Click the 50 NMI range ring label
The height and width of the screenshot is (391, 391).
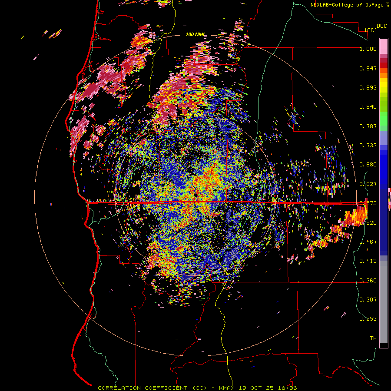pyautogui.click(x=195, y=115)
